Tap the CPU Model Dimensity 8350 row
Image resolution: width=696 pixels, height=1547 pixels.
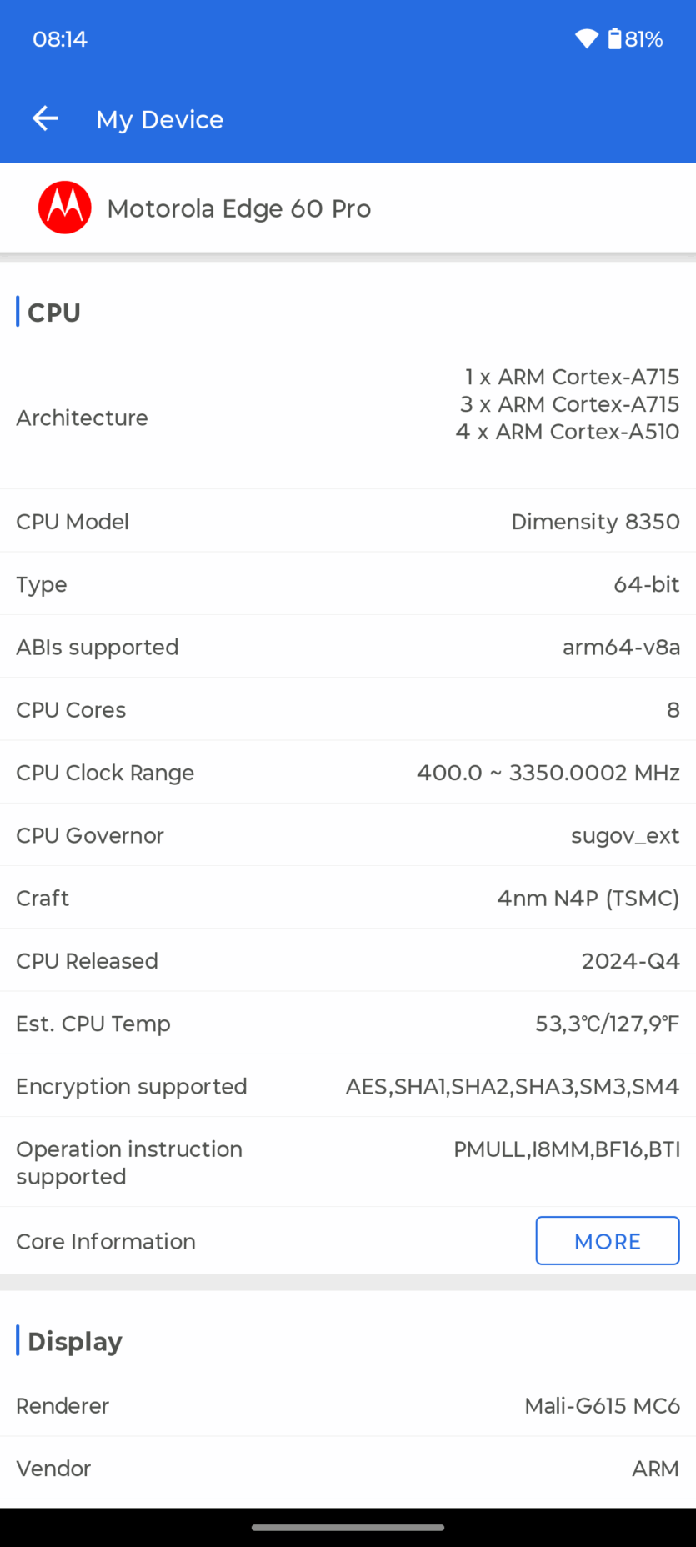click(348, 522)
